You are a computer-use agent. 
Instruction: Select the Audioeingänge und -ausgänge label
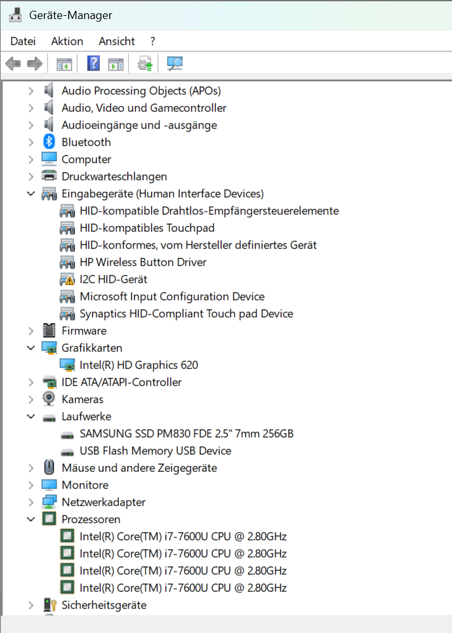tap(139, 126)
